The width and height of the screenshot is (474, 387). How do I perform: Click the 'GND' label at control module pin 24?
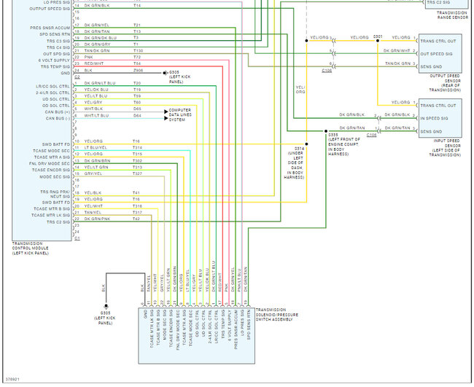click(66, 73)
